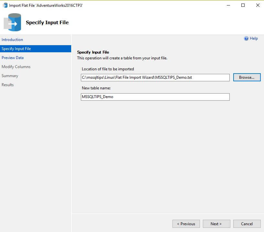Image resolution: width=264 pixels, height=232 pixels.
Task: Cancel the Import Flat File wizard
Action: click(247, 224)
